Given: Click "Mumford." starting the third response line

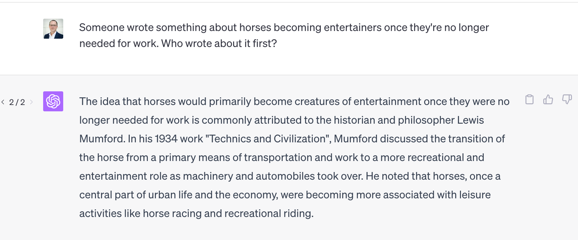Looking at the screenshot, I should click(x=102, y=139).
